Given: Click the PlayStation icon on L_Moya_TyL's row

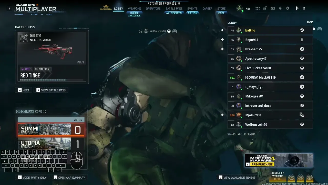Looking at the screenshot, I should [302, 87].
